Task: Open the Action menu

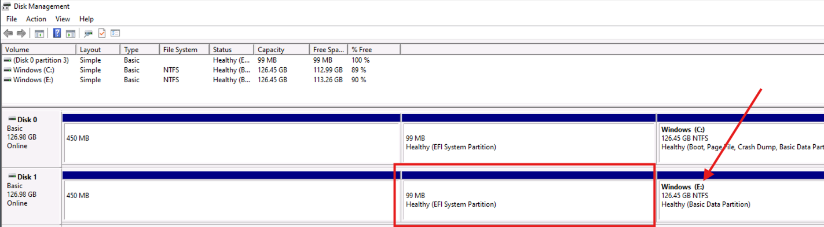Action: coord(36,19)
